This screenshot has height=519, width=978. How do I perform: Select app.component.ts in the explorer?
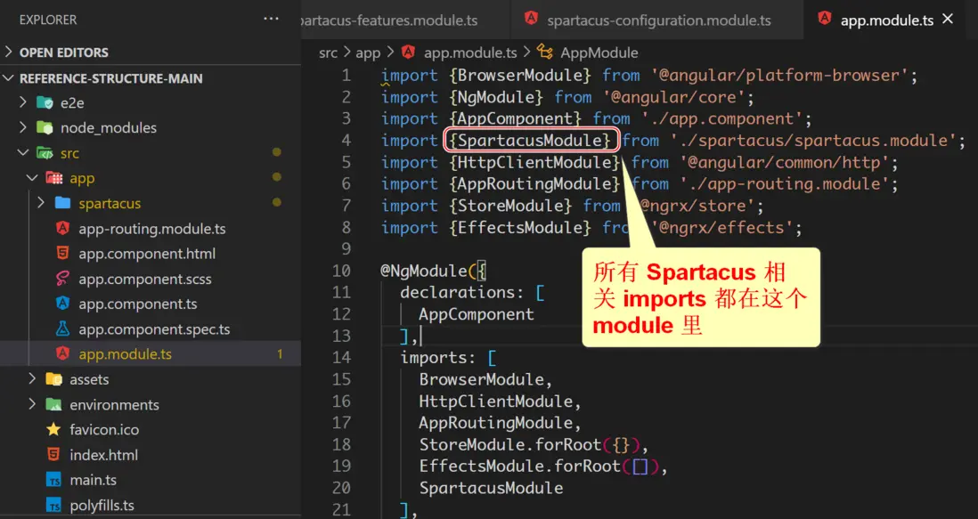(138, 304)
